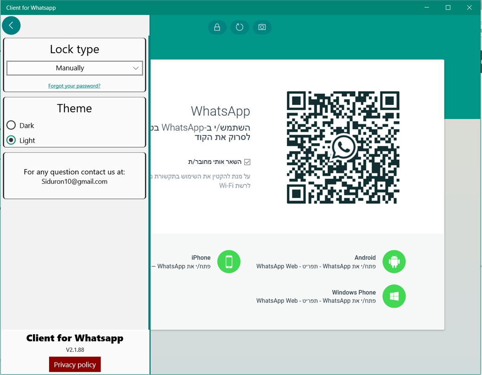482x375 pixels.
Task: Open the Lock type dropdown showing Manually
Action: click(x=75, y=68)
